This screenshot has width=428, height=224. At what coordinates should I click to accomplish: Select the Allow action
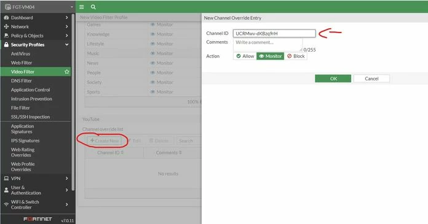tap(245, 56)
